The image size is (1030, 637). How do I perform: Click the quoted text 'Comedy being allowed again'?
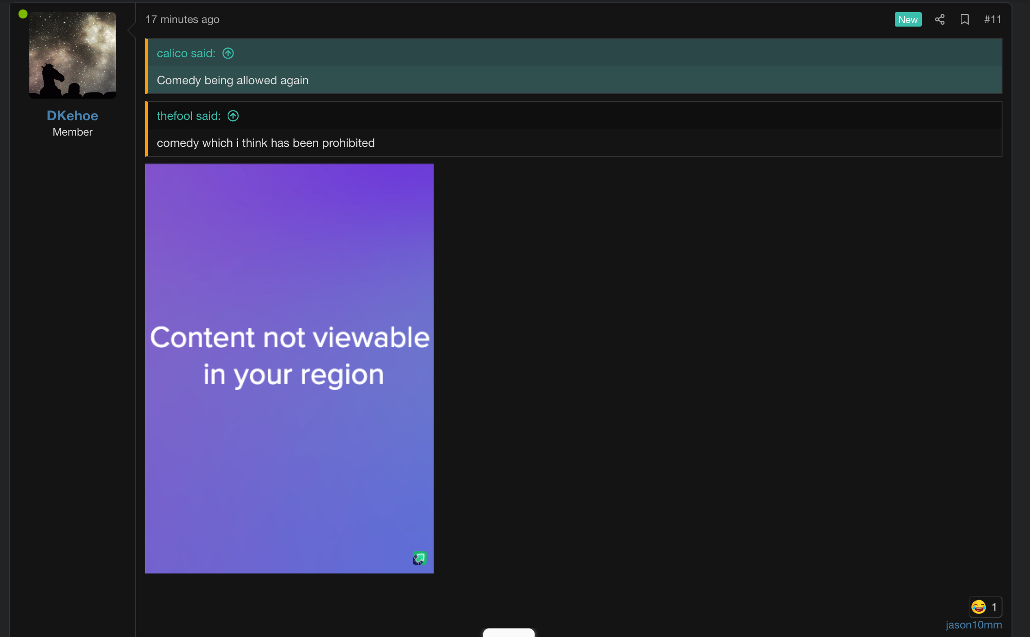233,80
